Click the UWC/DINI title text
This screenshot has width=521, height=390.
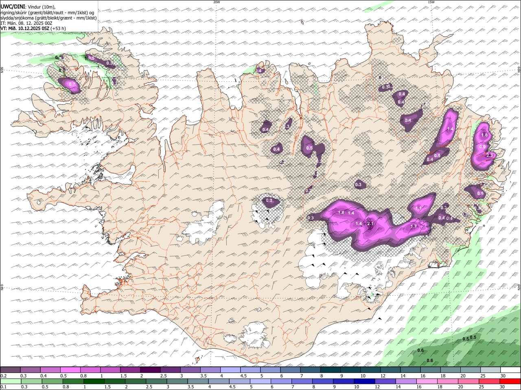click(13, 6)
